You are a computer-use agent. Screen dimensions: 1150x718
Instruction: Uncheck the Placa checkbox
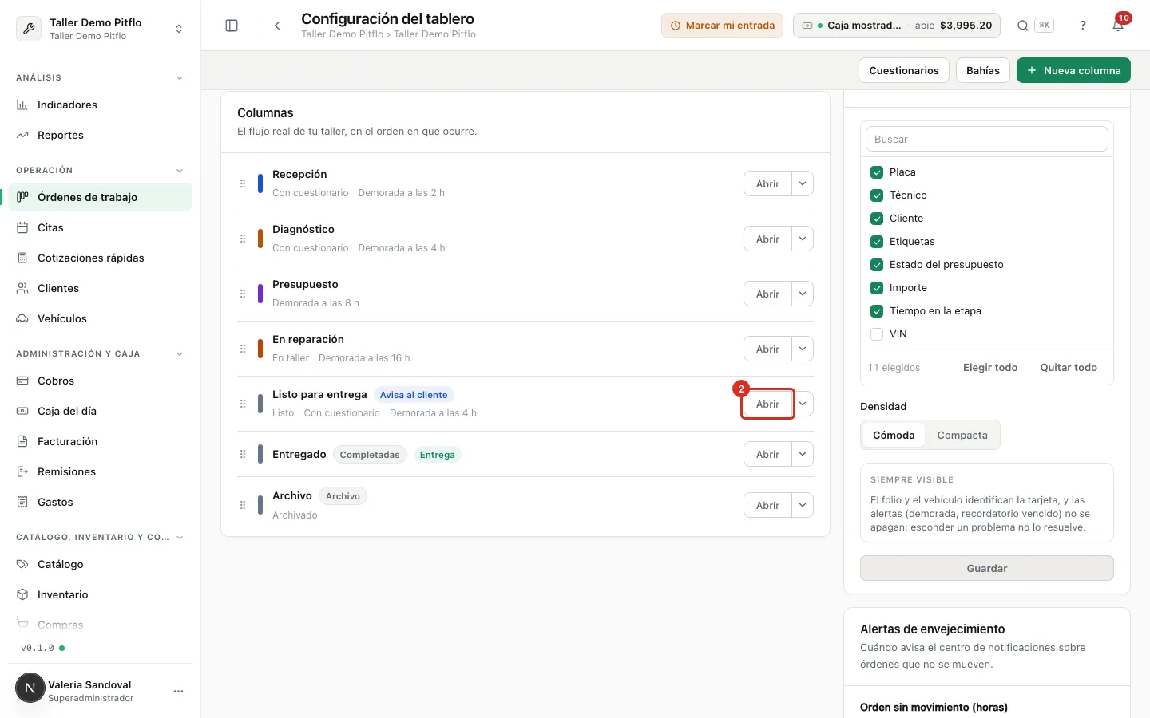[877, 172]
